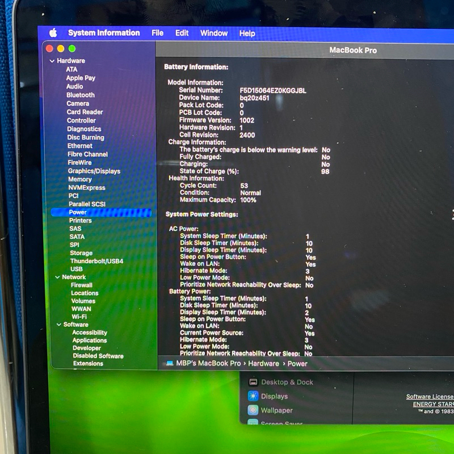
Task: Select Apple Pay in the sidebar
Action: point(81,78)
